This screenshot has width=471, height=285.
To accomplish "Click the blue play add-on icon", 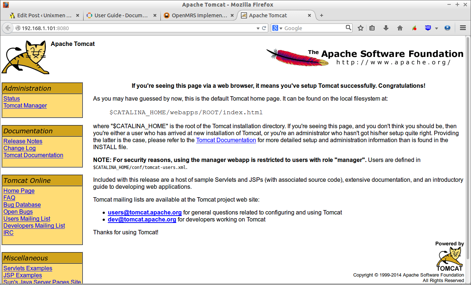I will pos(447,28).
